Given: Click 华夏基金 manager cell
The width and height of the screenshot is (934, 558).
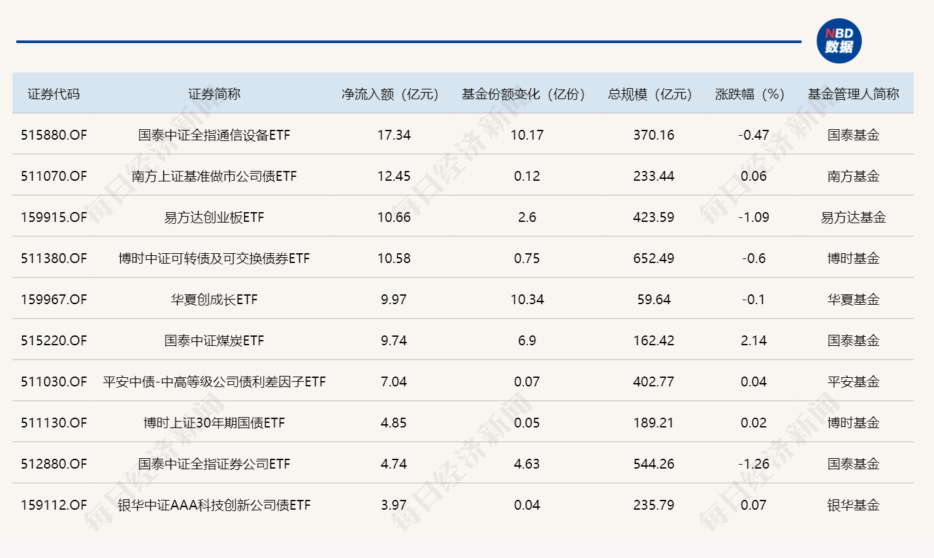Looking at the screenshot, I should coord(854,300).
